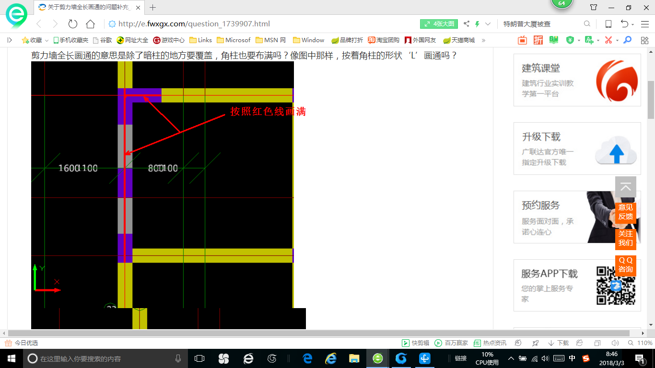Open the MSN 网 bookmark folder
The width and height of the screenshot is (655, 368).
click(x=271, y=40)
